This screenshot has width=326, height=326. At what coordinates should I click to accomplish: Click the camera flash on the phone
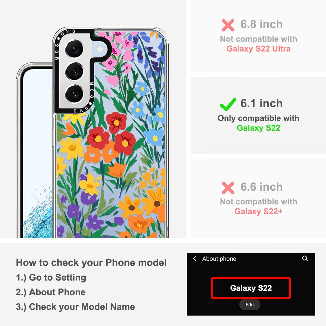coord(99,49)
